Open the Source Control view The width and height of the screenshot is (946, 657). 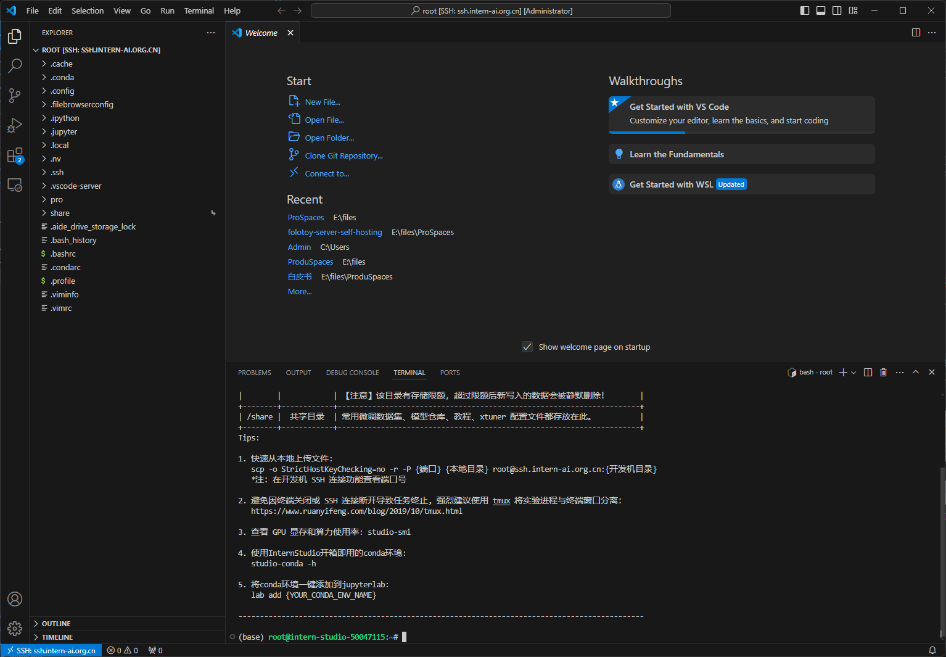pos(15,96)
